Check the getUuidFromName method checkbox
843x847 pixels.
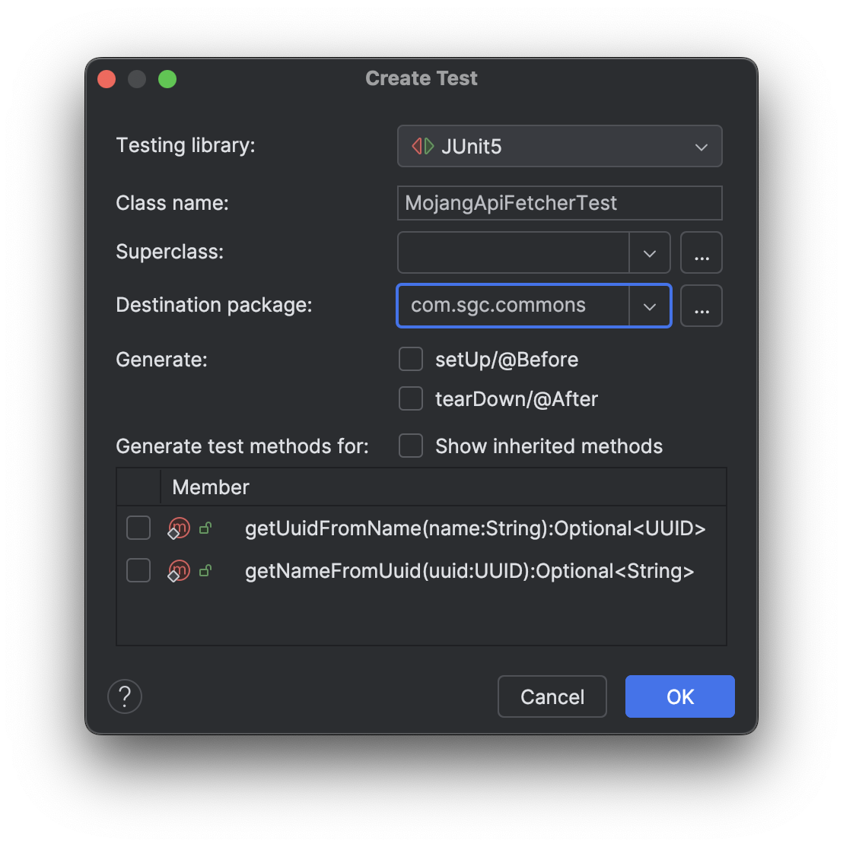coord(138,528)
